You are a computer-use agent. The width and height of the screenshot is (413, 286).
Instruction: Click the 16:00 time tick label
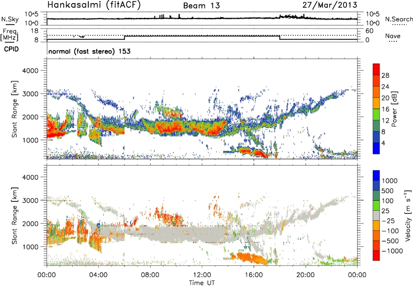click(253, 275)
